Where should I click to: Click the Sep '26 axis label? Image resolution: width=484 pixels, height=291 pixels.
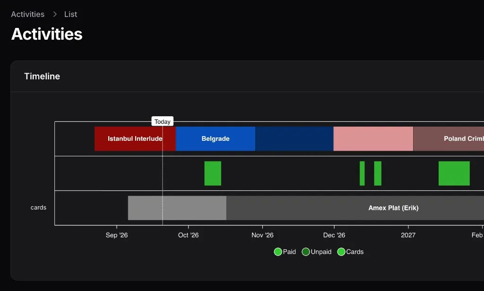coord(117,235)
